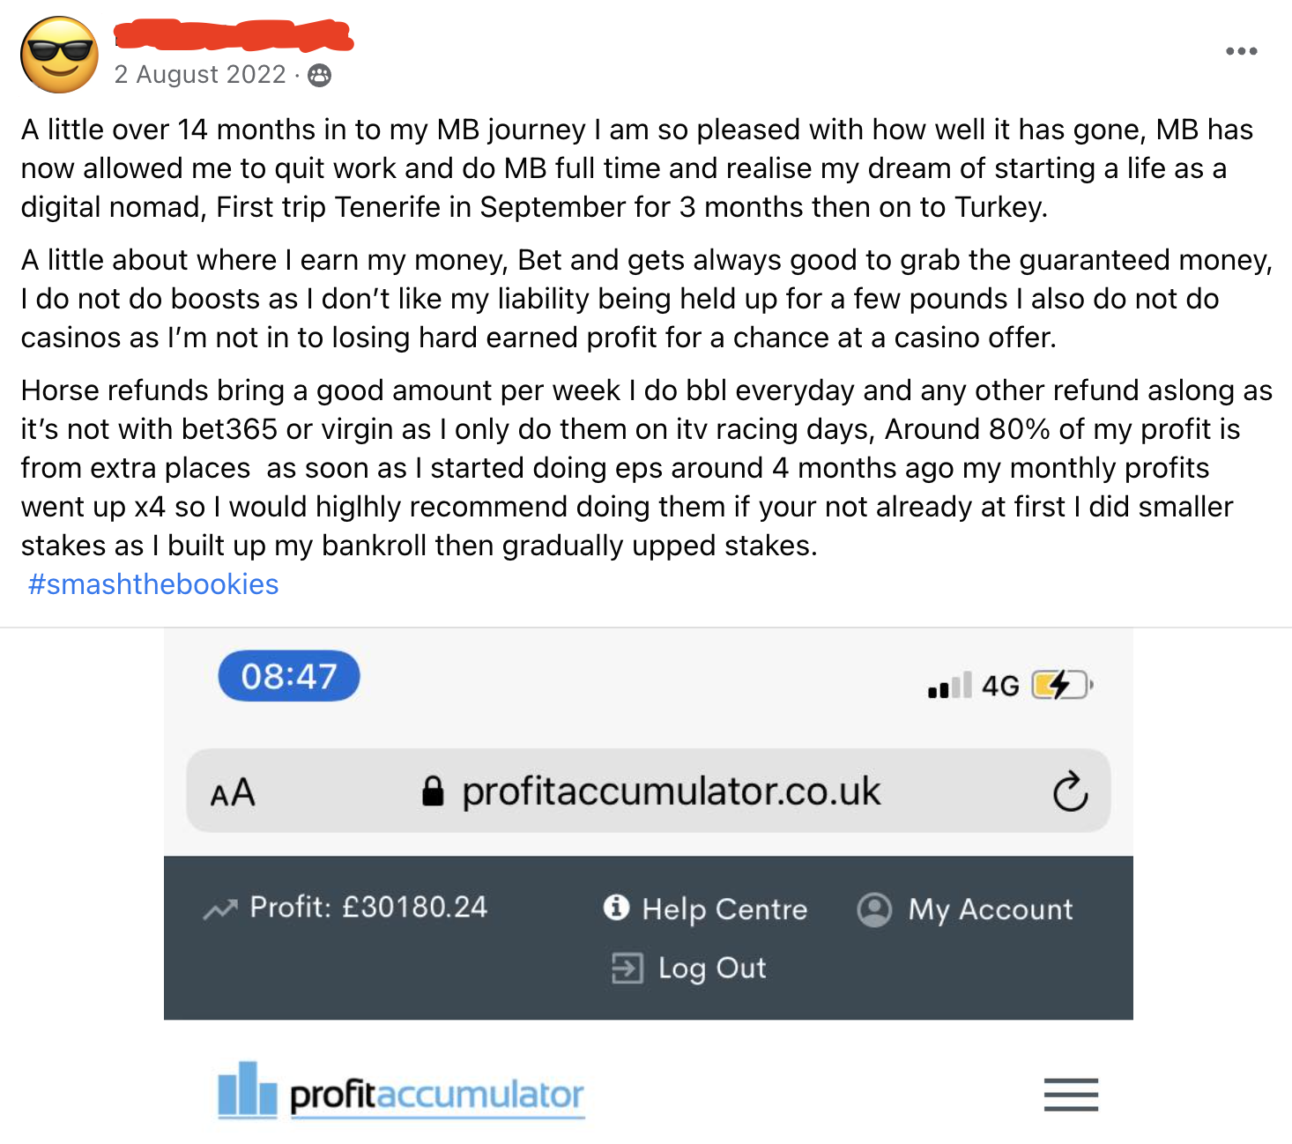Click the profit trend chart icon
The image size is (1292, 1144).
[x=220, y=909]
